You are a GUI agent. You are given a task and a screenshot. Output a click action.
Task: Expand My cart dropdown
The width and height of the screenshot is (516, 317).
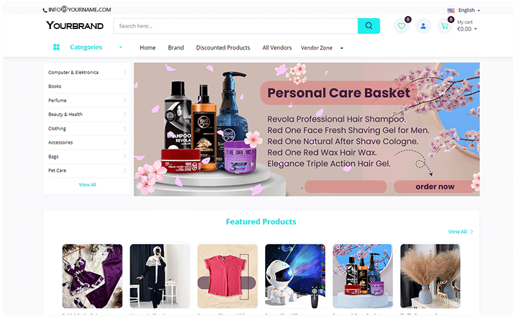475,29
